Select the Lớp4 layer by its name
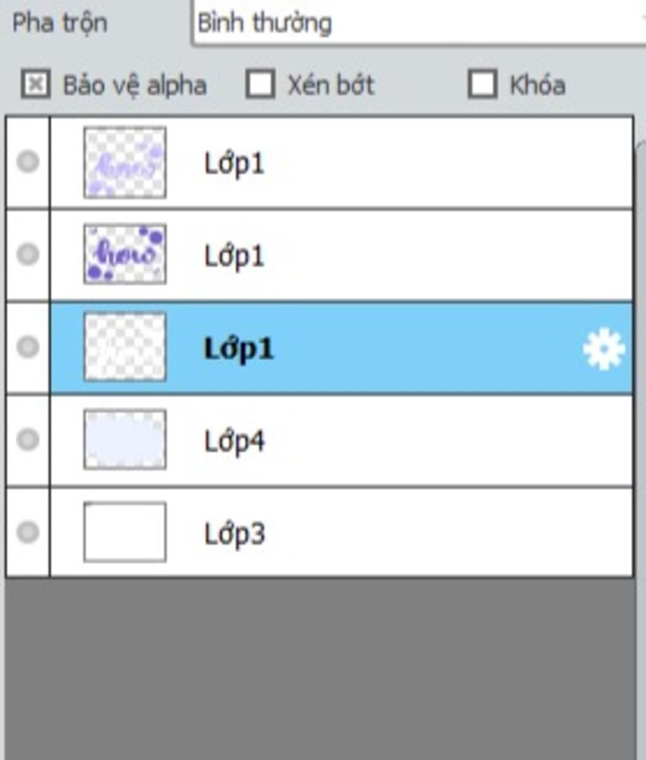This screenshot has width=646, height=760. click(x=235, y=441)
